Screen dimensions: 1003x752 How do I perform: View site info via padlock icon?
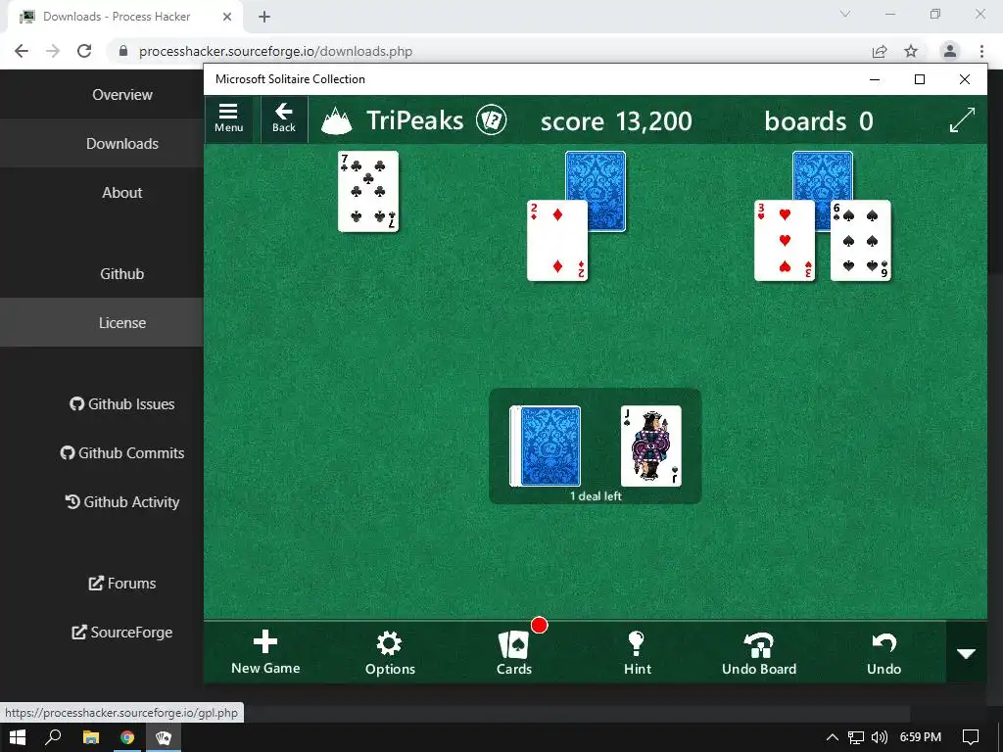(x=123, y=51)
